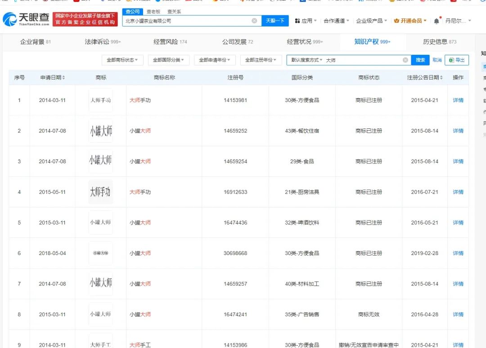Change the 默认搜索方式 search mode
The height and width of the screenshot is (348, 486).
pyautogui.click(x=306, y=60)
